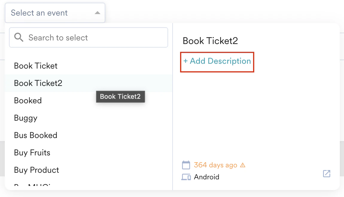The height and width of the screenshot is (197, 344).
Task: Click the Android device platform icon
Action: pyautogui.click(x=186, y=177)
